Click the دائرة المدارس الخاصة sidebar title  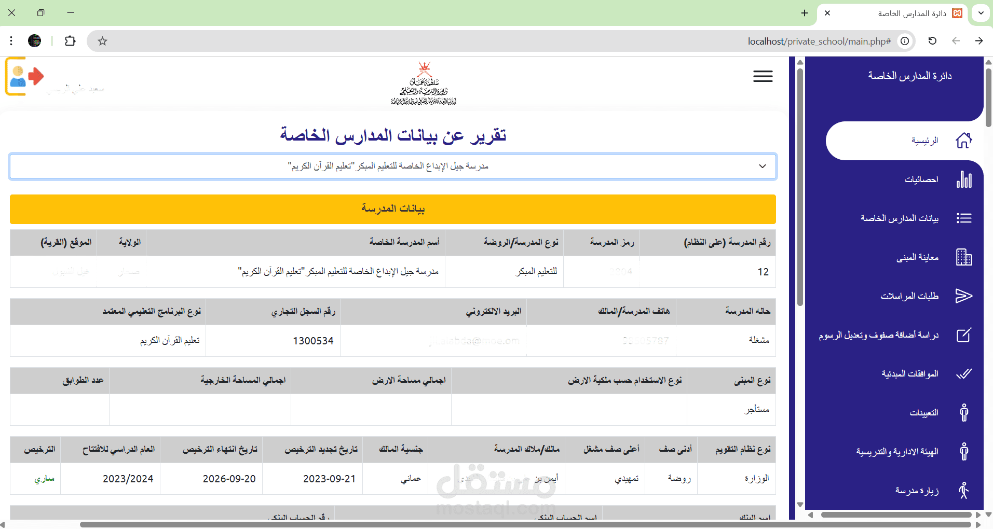click(910, 76)
